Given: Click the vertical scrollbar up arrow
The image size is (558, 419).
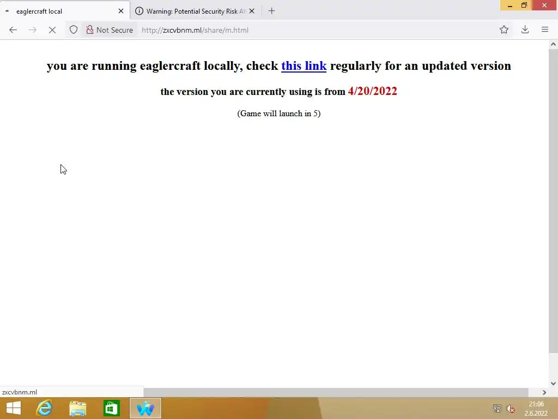Looking at the screenshot, I should click(x=553, y=45).
